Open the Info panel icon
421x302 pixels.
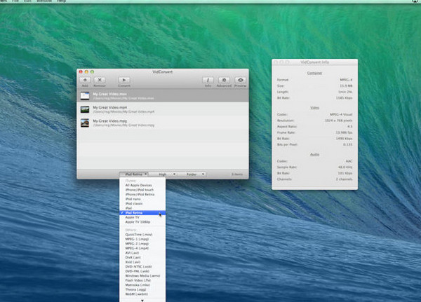(x=208, y=81)
